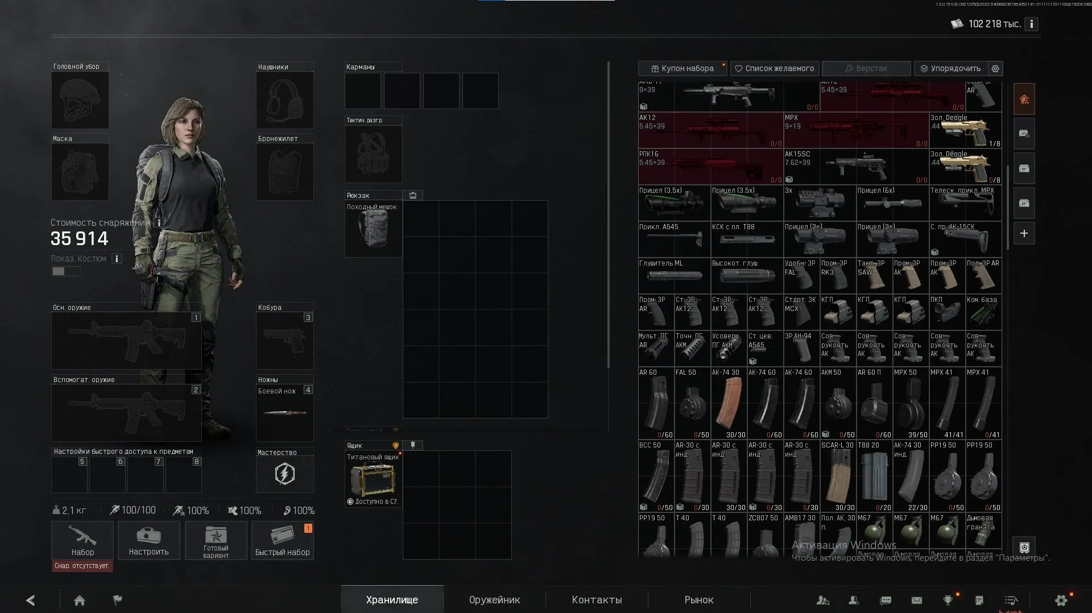1092x613 pixels.
Task: Select the Телеск. прикл. MPX stock
Action: pyautogui.click(x=965, y=203)
